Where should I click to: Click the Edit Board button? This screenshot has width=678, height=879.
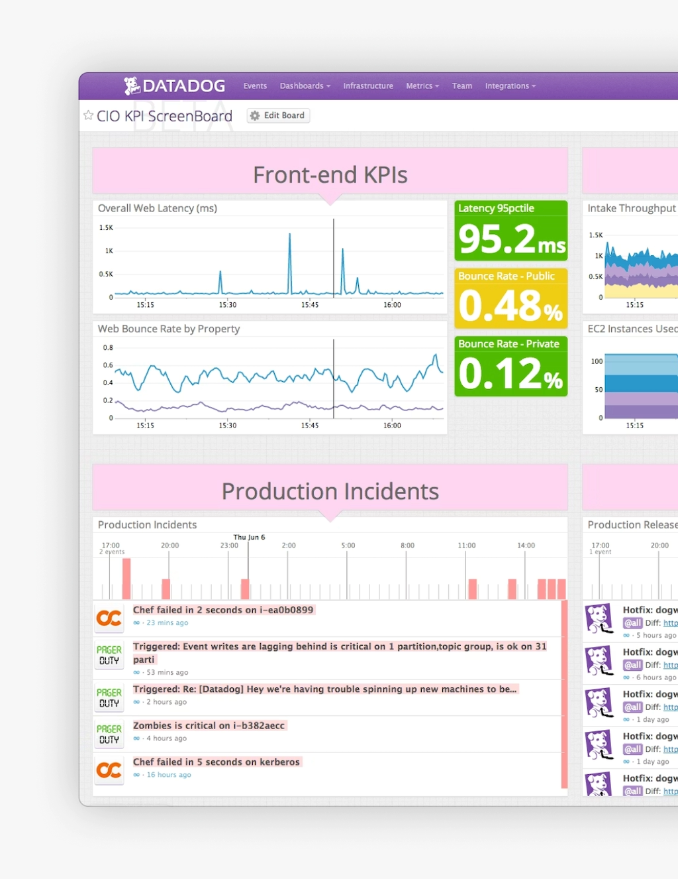(x=278, y=115)
